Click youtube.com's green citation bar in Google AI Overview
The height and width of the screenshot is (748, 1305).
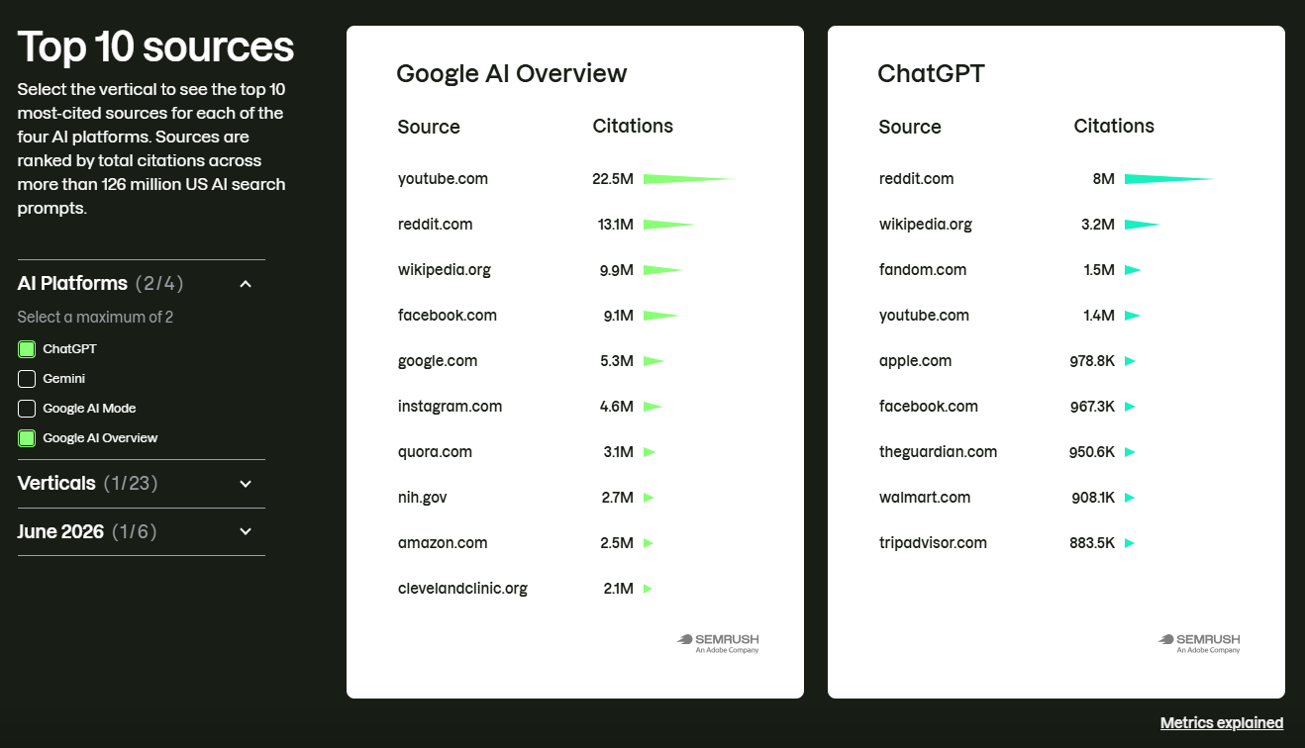687,179
